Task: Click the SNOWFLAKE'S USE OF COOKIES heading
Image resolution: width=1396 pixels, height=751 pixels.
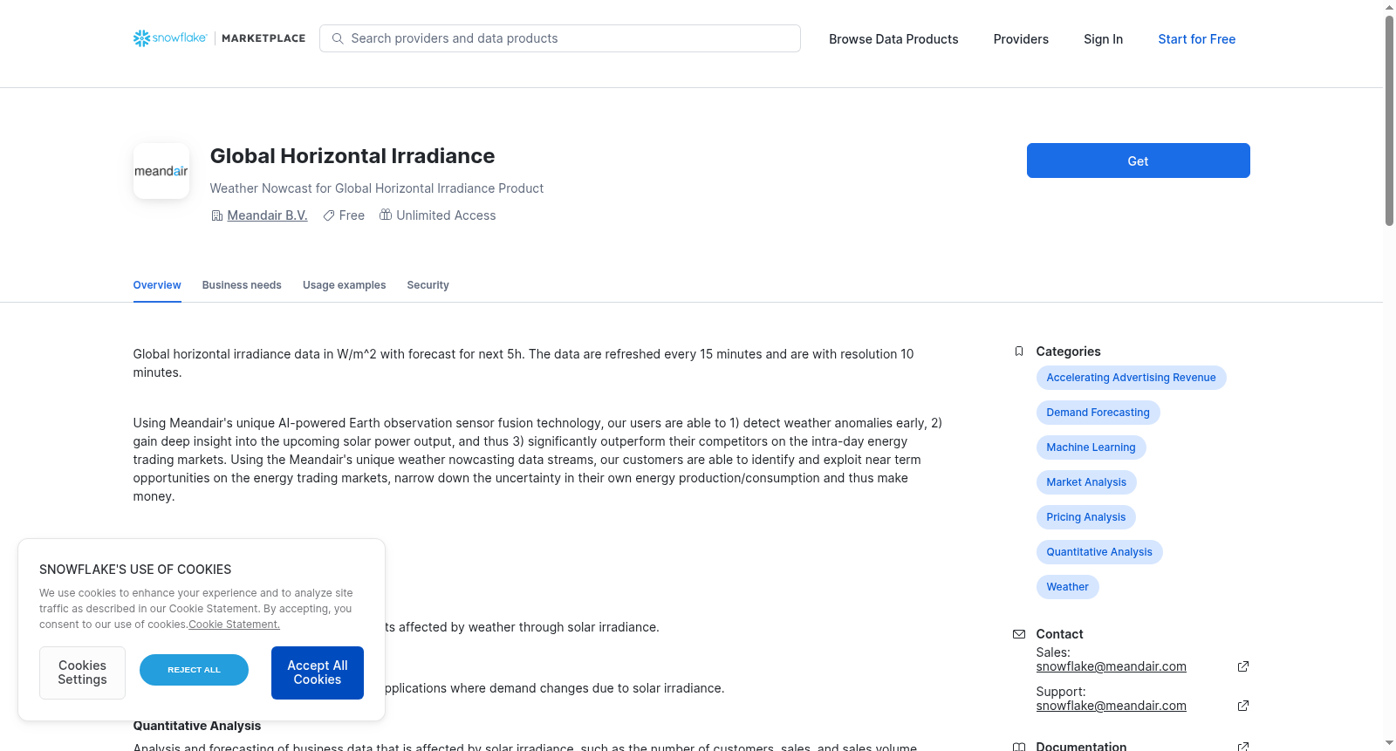Action: (135, 570)
